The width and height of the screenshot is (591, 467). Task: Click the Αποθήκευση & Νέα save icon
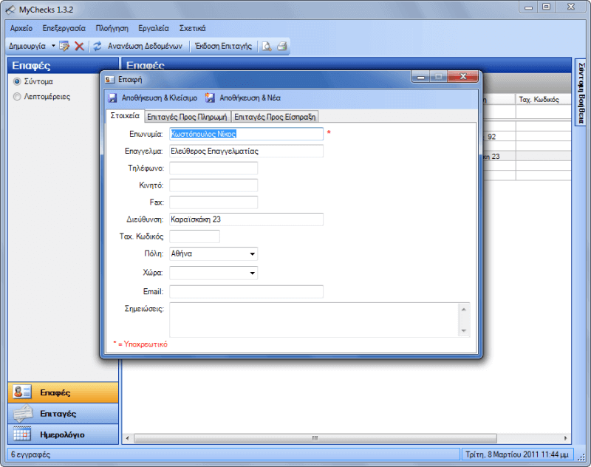pos(210,98)
